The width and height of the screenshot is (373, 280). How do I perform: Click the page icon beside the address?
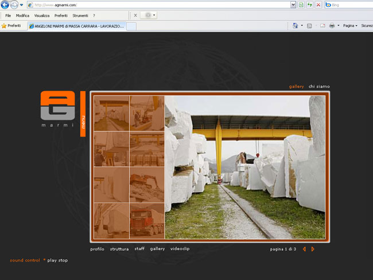click(x=30, y=5)
